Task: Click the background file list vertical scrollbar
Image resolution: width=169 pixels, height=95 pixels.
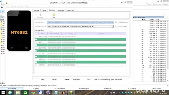Action: coord(168,51)
